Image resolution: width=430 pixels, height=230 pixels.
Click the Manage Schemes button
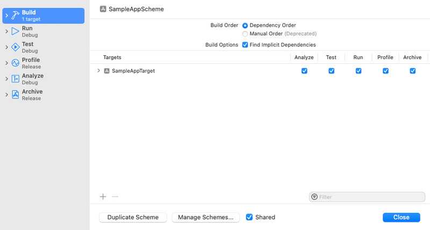point(206,218)
